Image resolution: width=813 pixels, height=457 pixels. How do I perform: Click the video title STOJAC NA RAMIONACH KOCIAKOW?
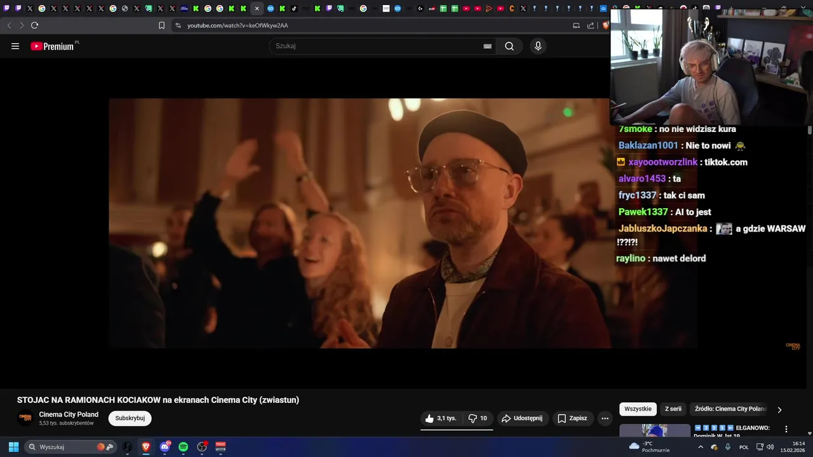pos(158,400)
